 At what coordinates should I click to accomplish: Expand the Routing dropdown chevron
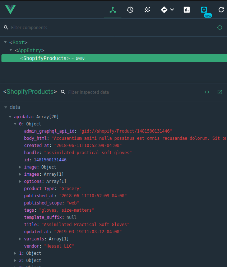172,10
